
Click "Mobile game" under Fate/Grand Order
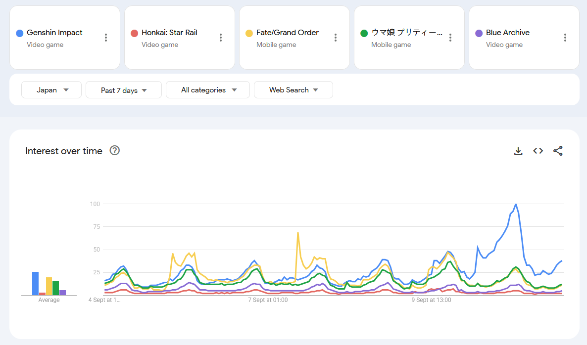coord(276,45)
